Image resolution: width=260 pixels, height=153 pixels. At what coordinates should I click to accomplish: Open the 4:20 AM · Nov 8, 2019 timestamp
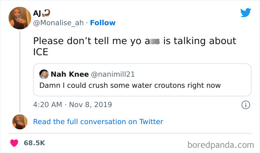pos(73,105)
